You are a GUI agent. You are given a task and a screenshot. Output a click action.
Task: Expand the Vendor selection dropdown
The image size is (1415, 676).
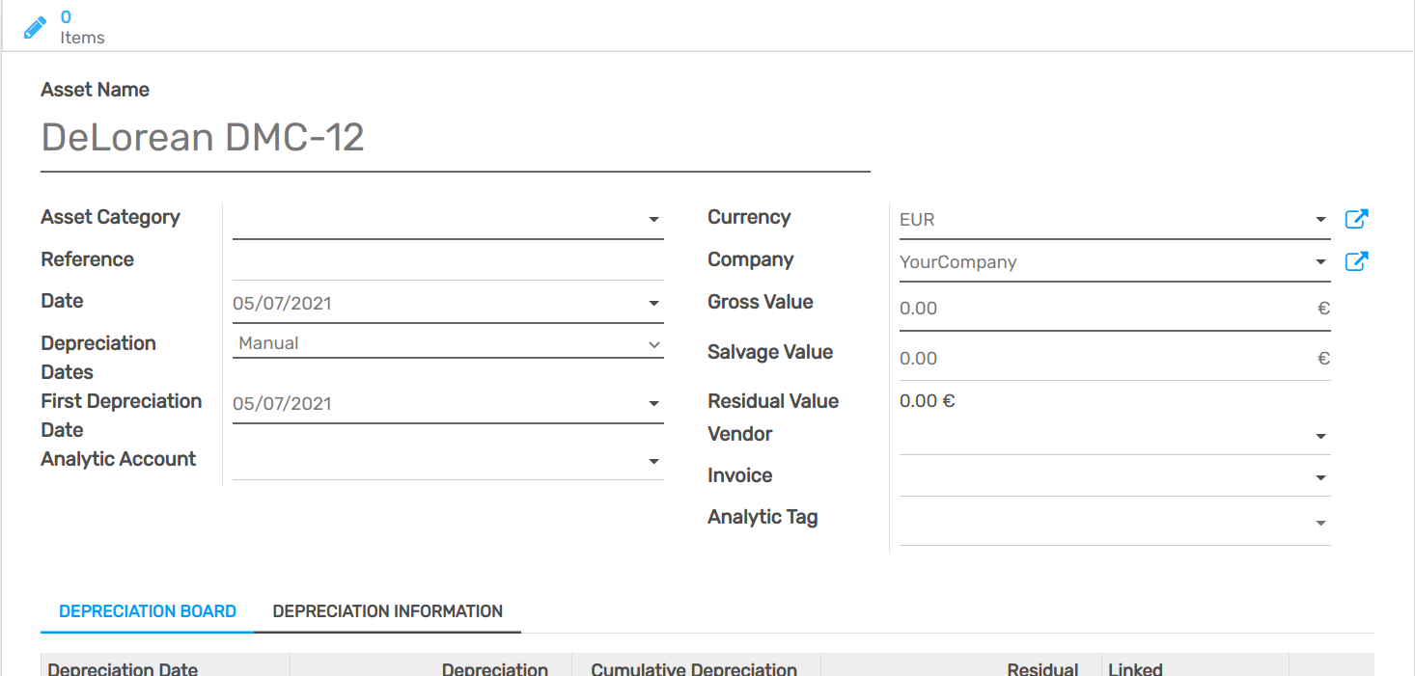tap(1320, 436)
